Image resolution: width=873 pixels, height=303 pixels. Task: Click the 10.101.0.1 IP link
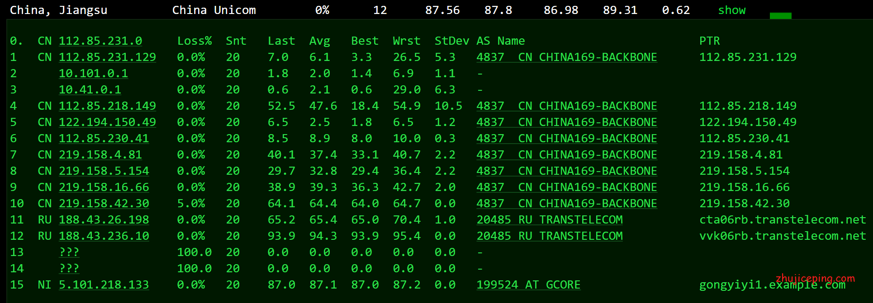[93, 74]
